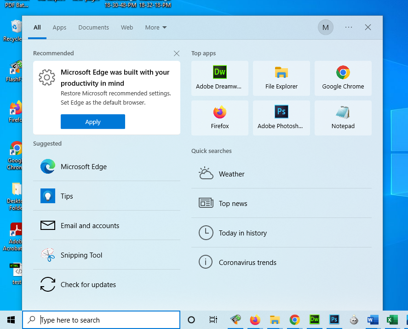The height and width of the screenshot is (329, 408).
Task: Open the Tips suggestion
Action: click(107, 196)
